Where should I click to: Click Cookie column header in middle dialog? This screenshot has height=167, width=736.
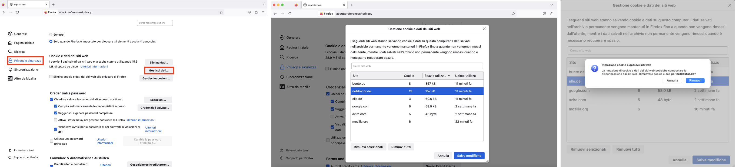[x=412, y=76]
